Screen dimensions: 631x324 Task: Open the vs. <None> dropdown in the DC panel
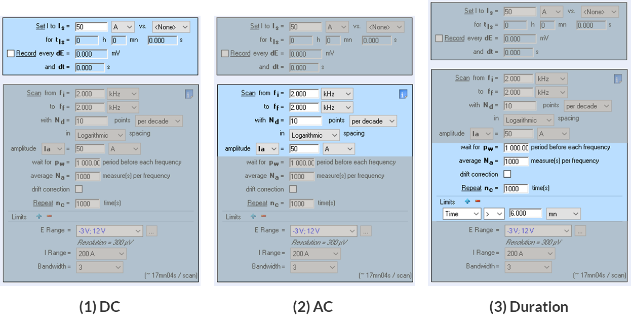(x=171, y=27)
